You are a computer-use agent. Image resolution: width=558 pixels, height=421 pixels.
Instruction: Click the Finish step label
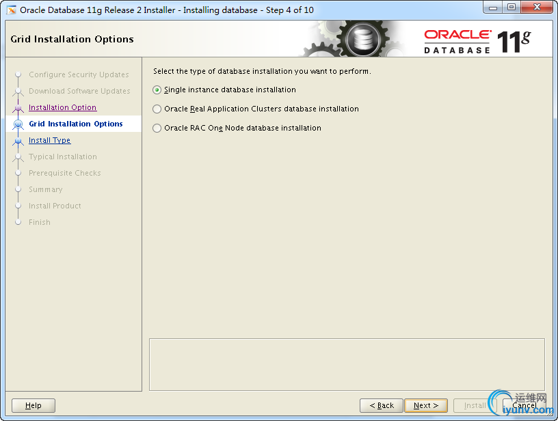(40, 222)
